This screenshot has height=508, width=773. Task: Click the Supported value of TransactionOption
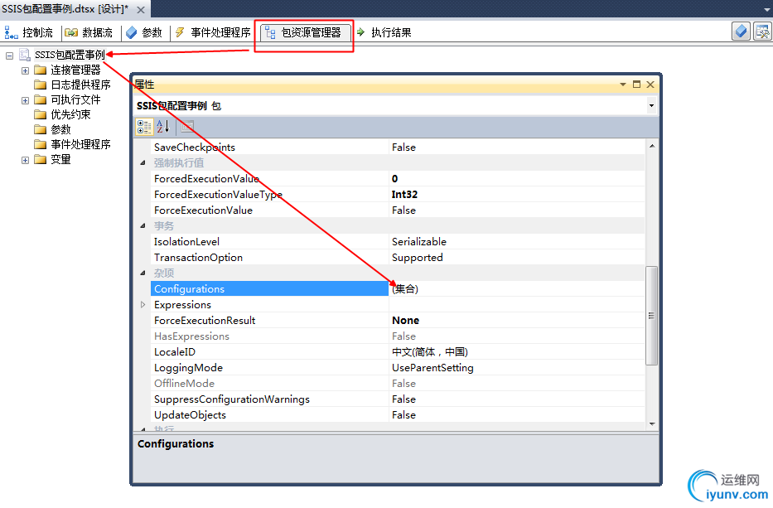point(417,258)
